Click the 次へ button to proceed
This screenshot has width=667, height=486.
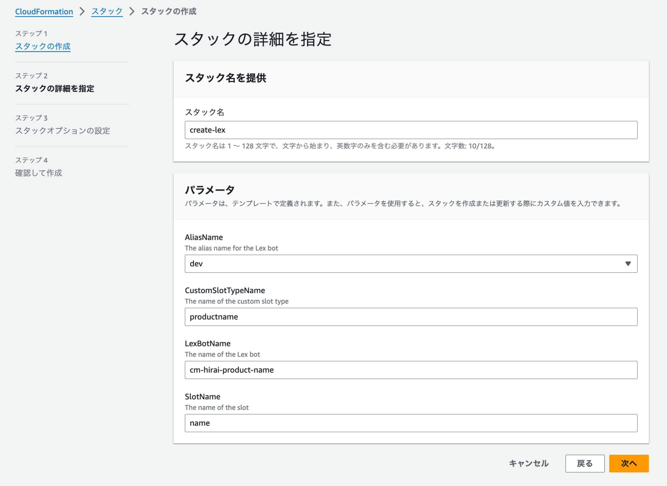pos(630,463)
